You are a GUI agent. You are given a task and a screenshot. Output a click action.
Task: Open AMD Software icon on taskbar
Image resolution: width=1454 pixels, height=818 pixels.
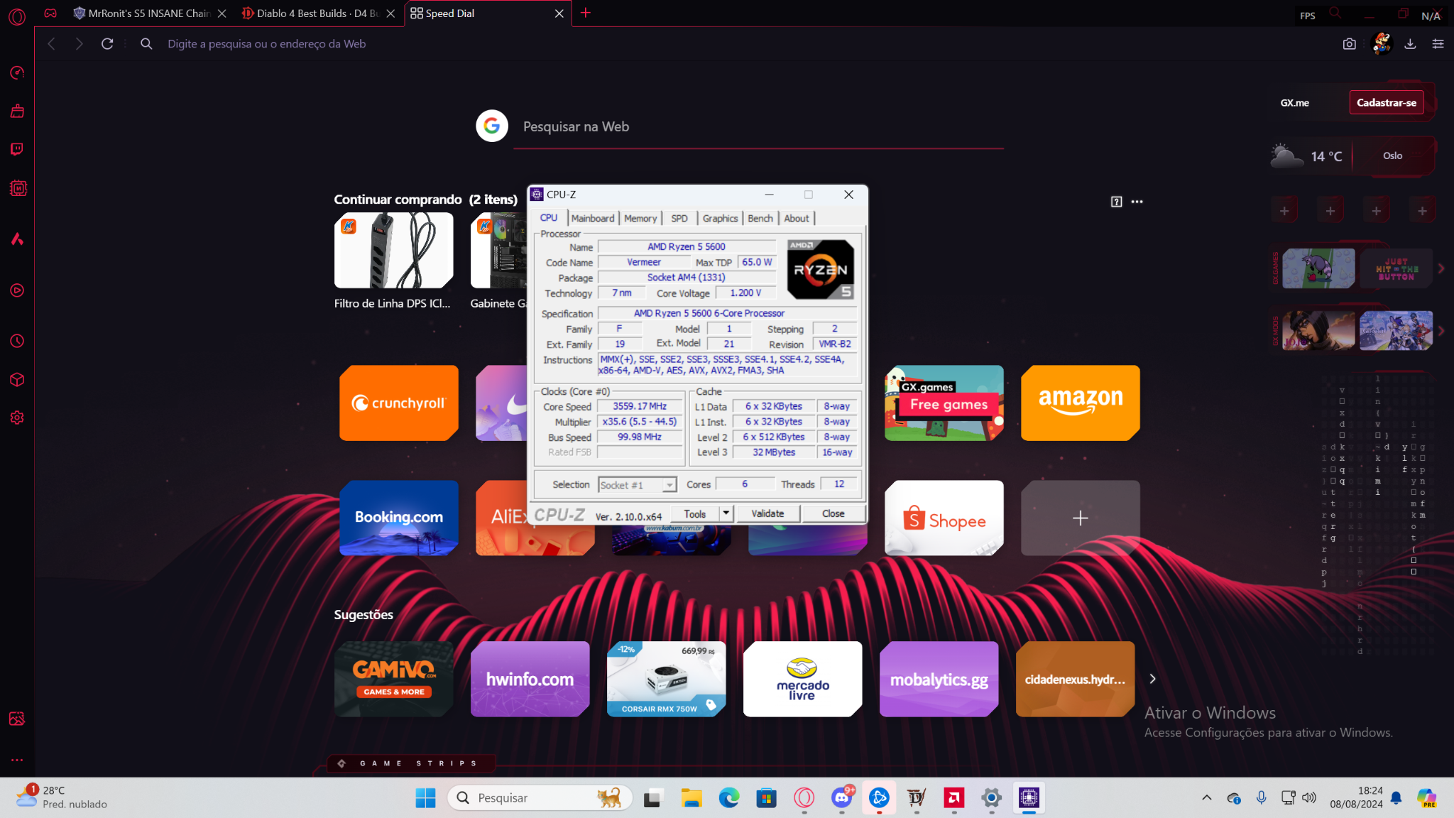coord(953,798)
